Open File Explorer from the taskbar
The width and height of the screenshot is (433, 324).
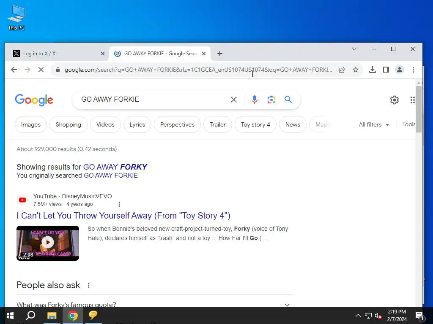pos(52,316)
